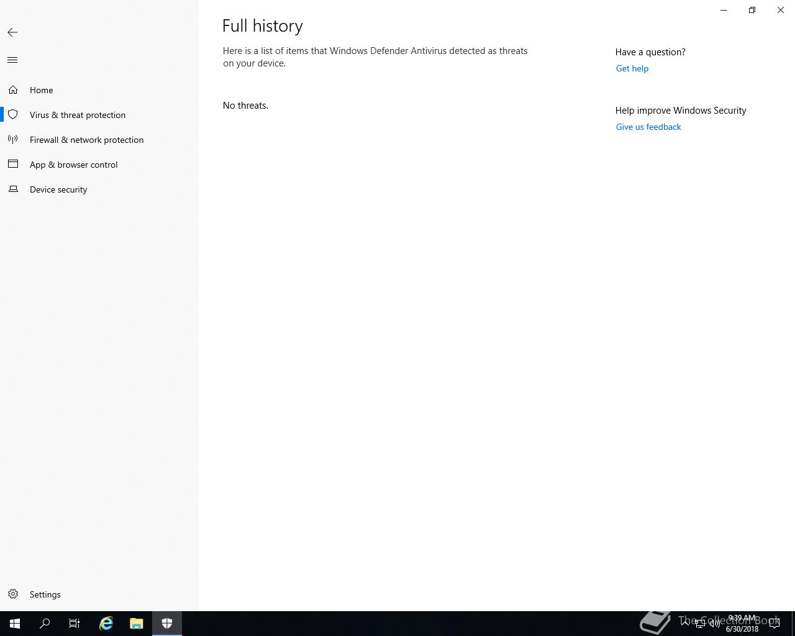Viewport: 795px width, 636px height.
Task: Click the Virus & threat protection shield icon
Action: [x=13, y=115]
